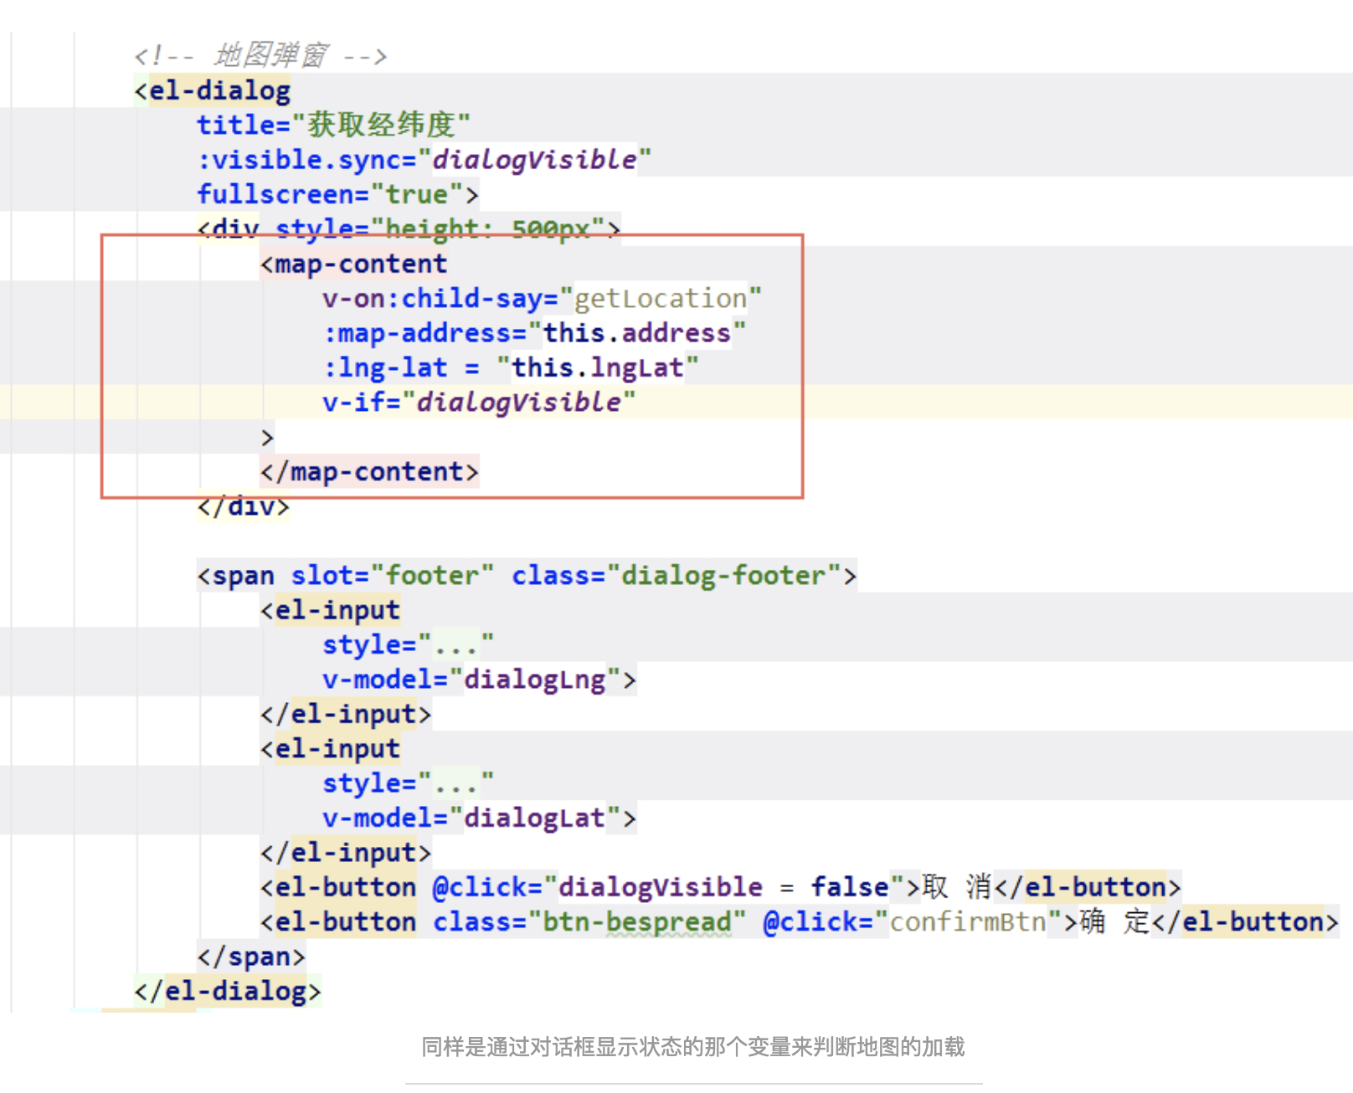Click the :lng-lat = "this.lngLat" attribute
1353x1093 pixels.
pos(510,367)
